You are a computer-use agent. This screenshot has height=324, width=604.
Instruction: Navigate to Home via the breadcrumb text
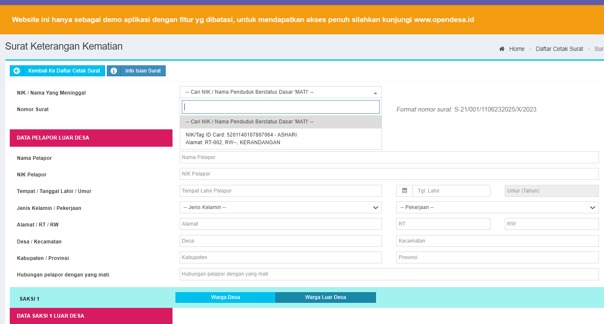(517, 49)
